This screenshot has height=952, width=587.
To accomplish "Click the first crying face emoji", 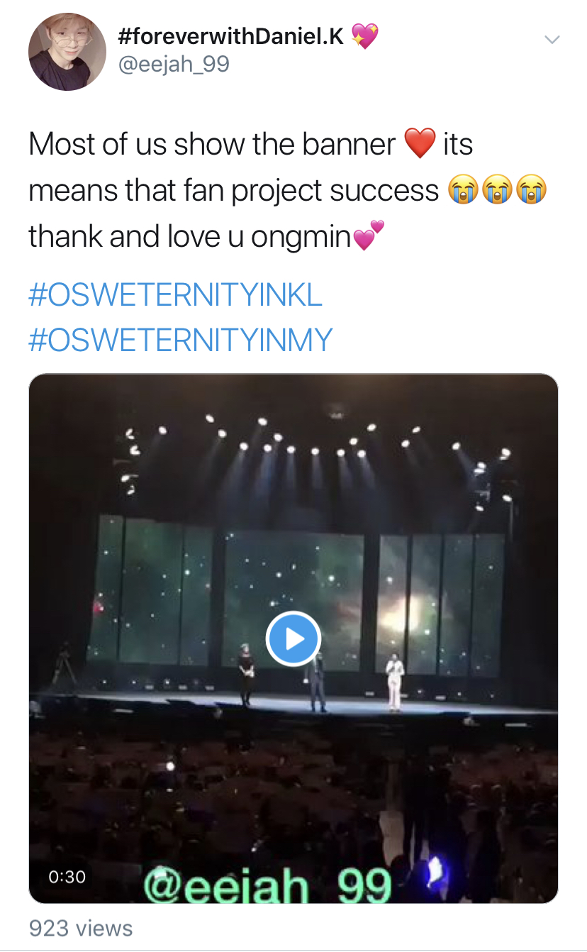I will coord(462,191).
